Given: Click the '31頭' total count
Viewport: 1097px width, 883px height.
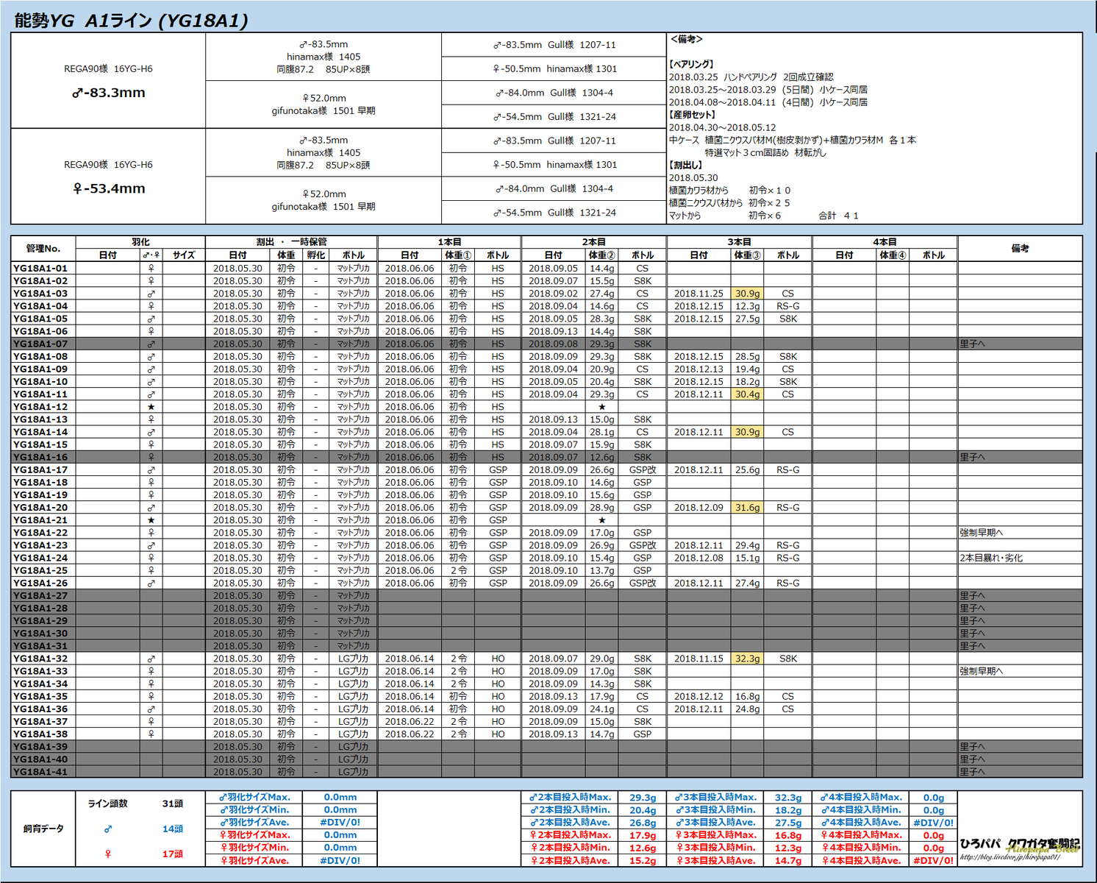Looking at the screenshot, I should [173, 804].
